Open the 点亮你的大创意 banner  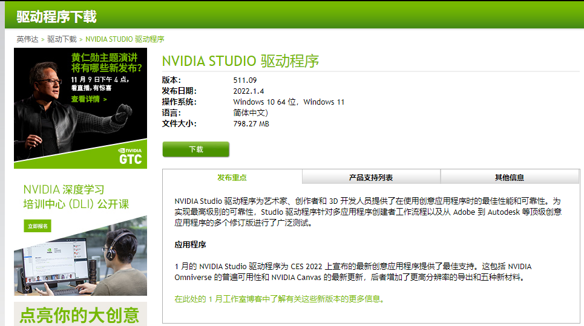(x=80, y=315)
